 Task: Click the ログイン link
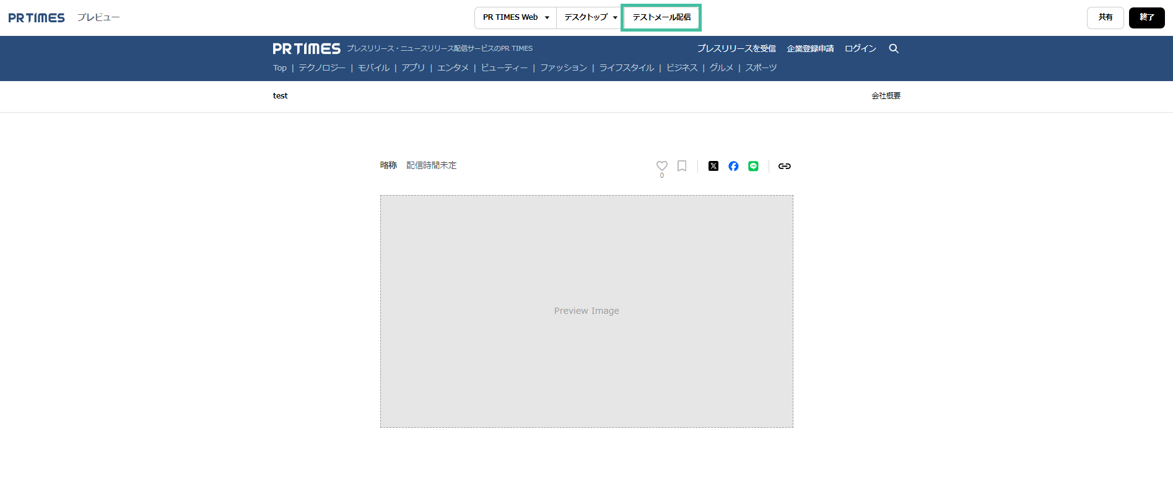(860, 48)
